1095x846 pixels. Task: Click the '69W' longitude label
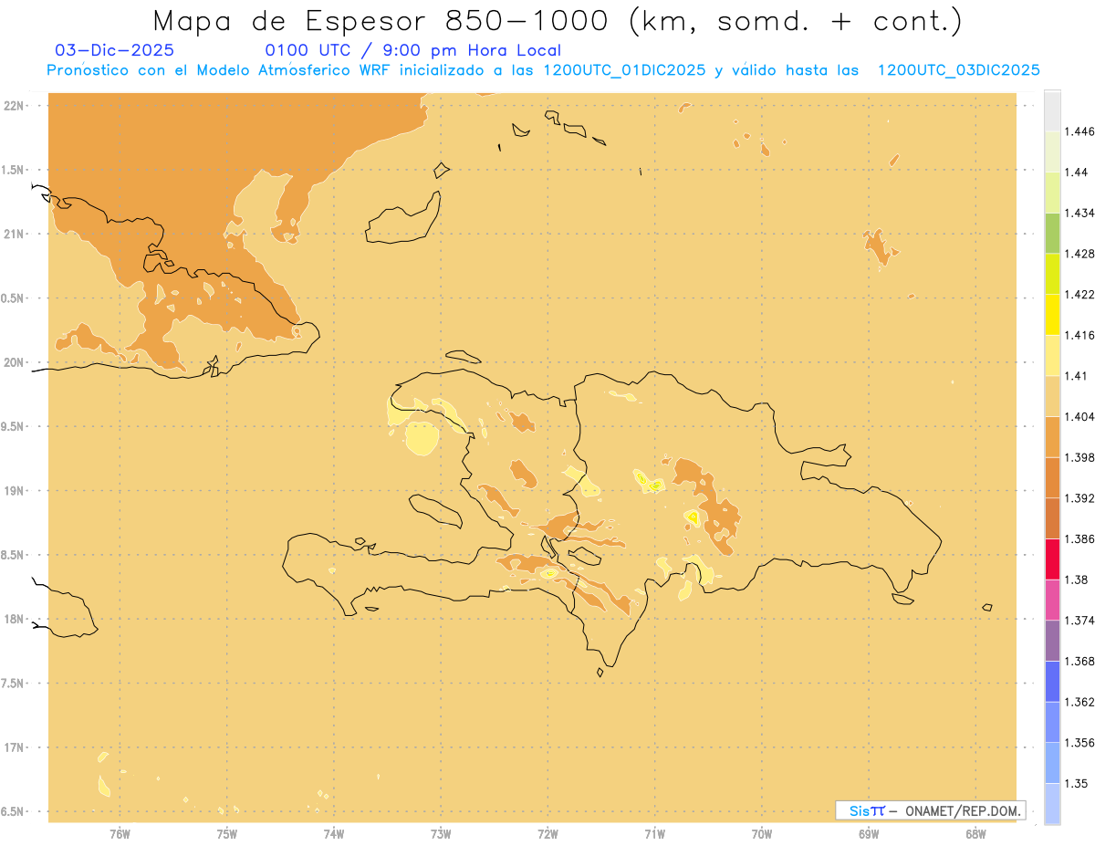point(869,834)
